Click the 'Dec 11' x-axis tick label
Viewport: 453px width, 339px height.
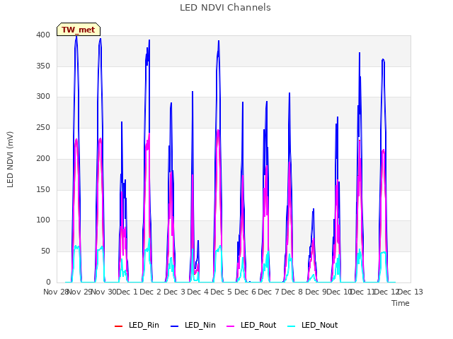[362, 292]
